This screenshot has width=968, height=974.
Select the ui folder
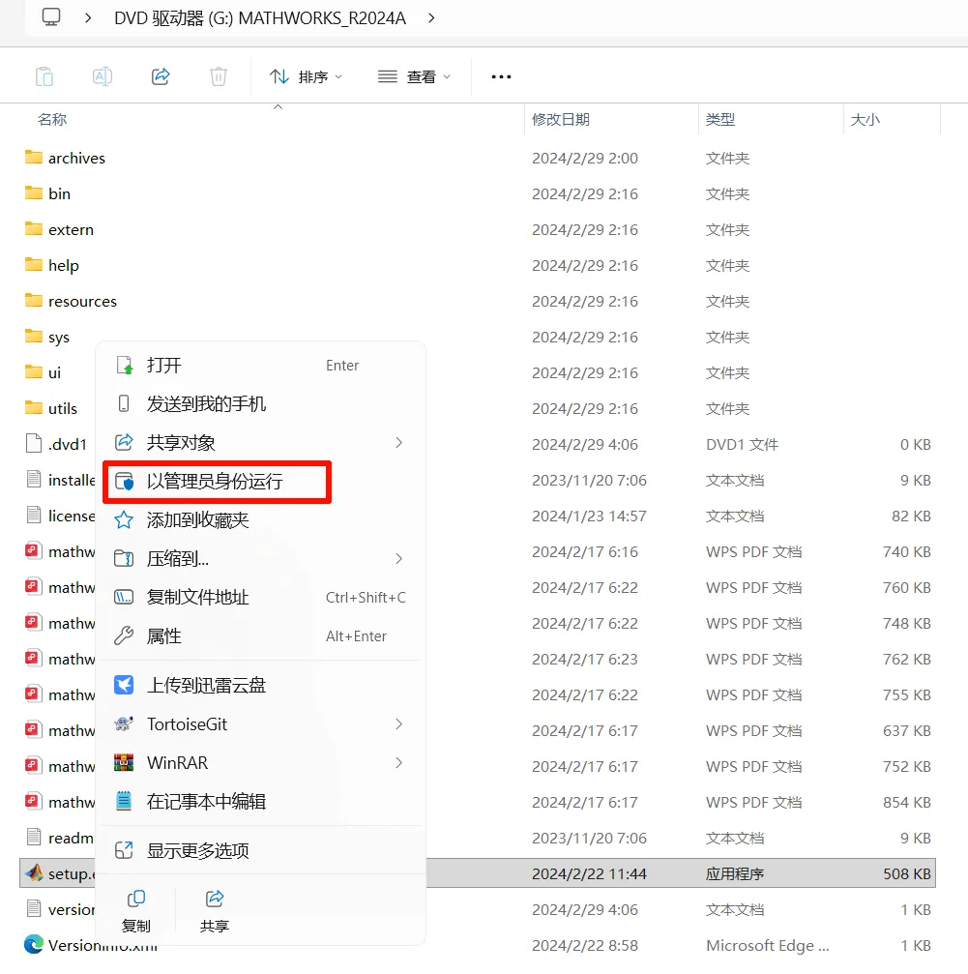(x=43, y=372)
